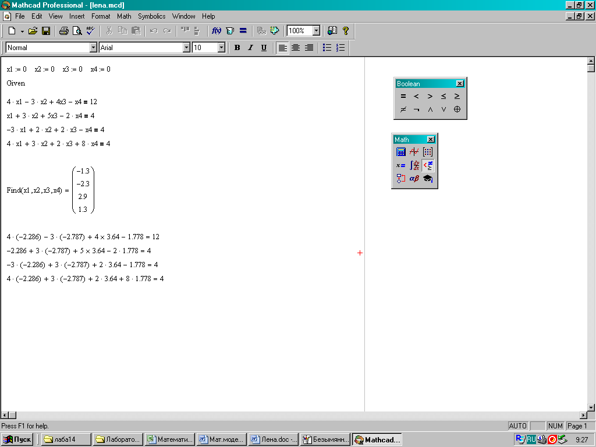Open the Graph toolbar in Math palette

coord(414,152)
